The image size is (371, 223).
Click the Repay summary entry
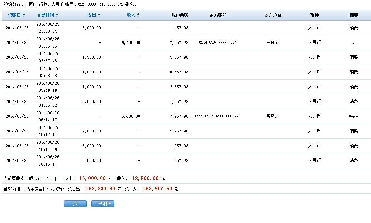click(x=354, y=116)
